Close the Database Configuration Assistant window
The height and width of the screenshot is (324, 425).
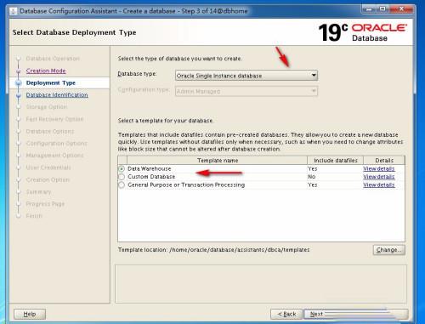point(402,9)
